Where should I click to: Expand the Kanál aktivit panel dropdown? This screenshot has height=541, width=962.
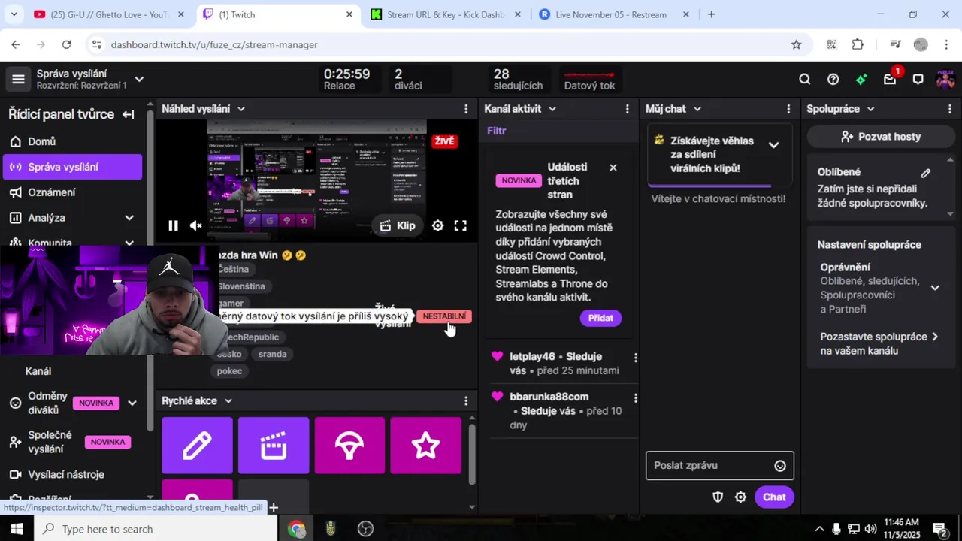coord(552,109)
